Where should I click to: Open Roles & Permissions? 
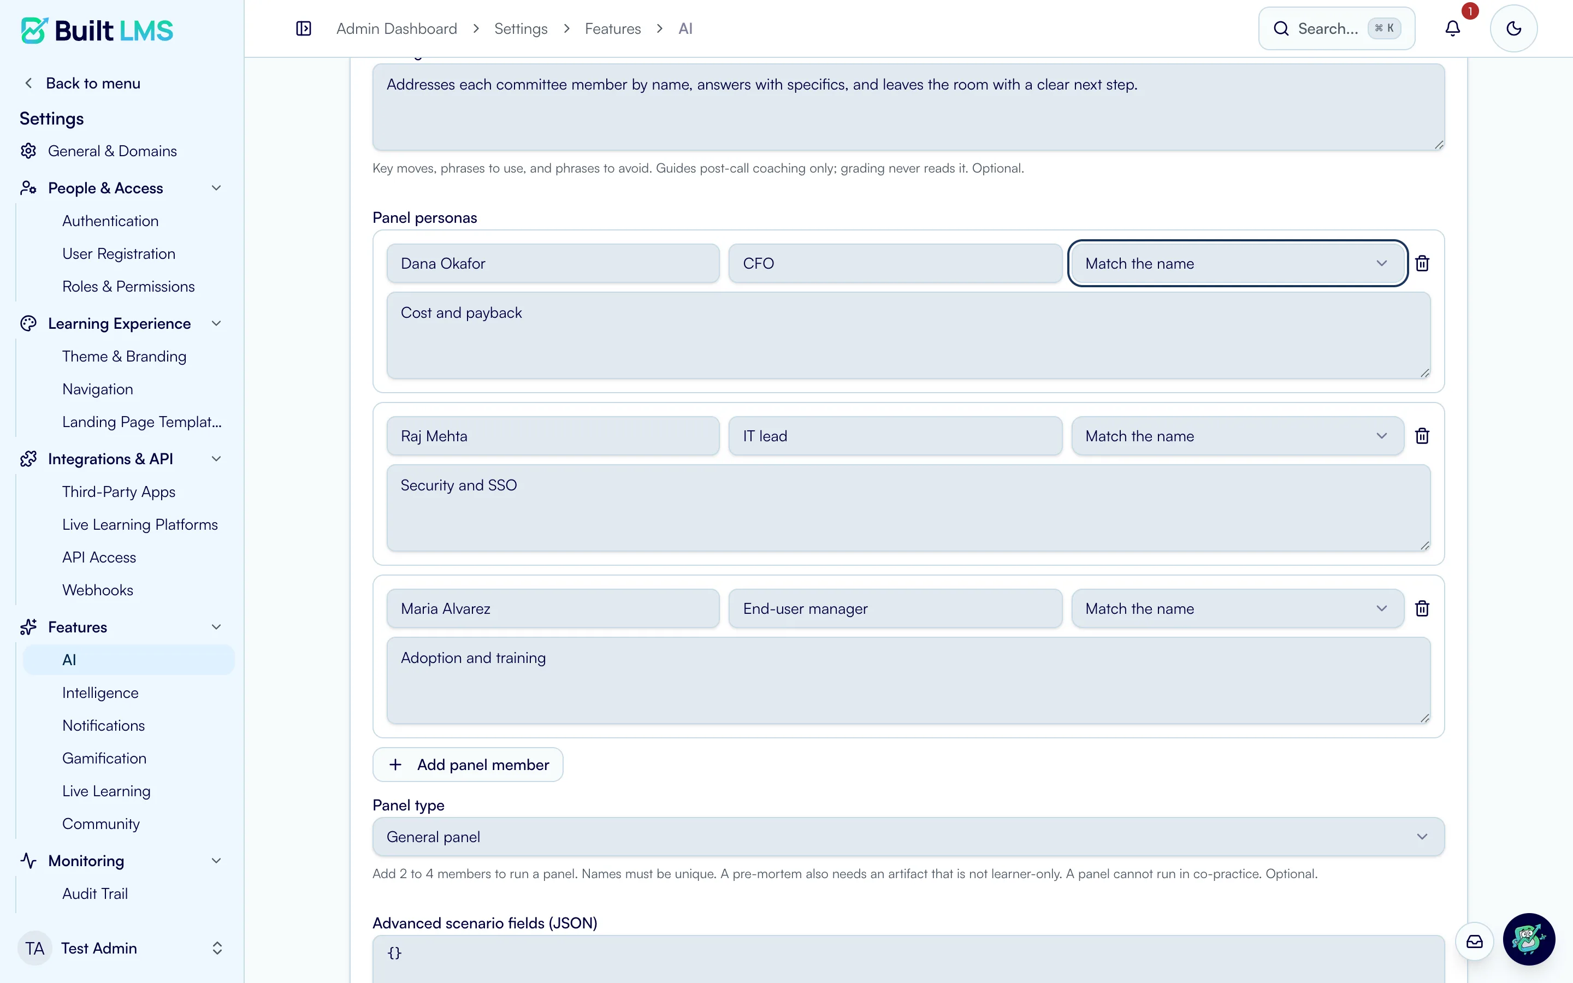129,287
